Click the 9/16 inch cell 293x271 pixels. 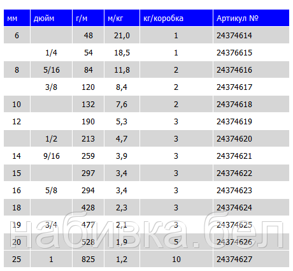click(x=52, y=156)
